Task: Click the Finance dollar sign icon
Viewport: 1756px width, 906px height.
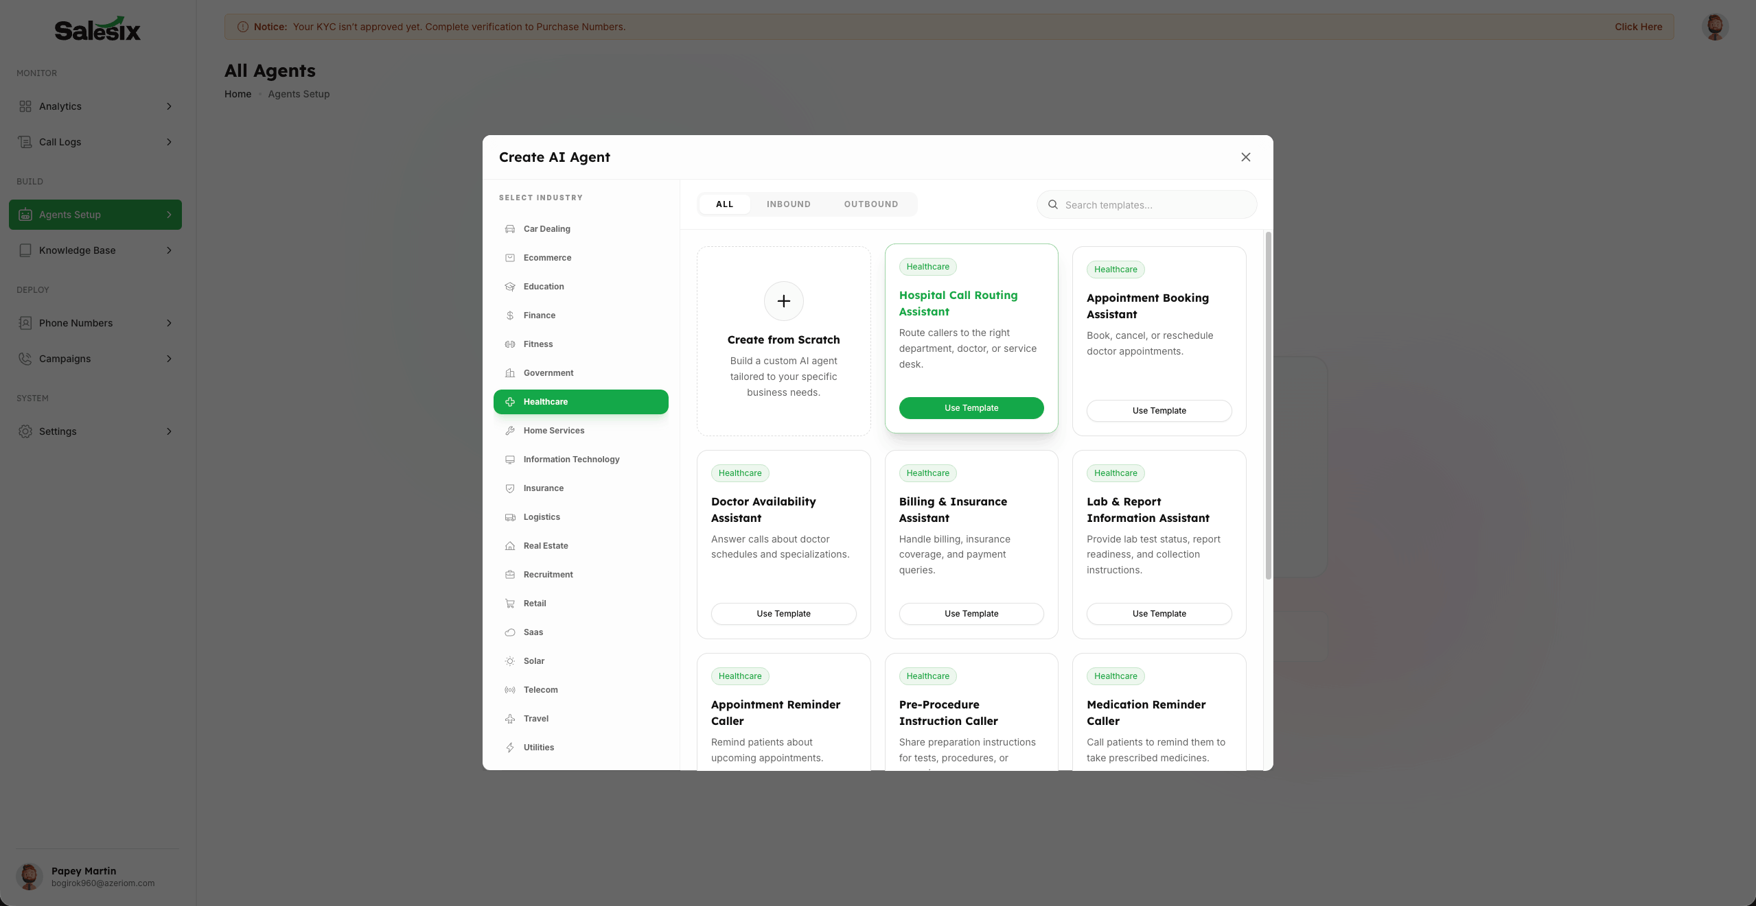Action: [x=510, y=315]
